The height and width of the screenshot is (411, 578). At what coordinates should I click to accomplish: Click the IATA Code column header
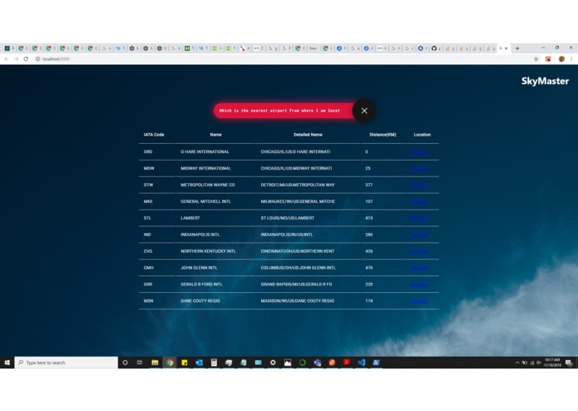click(154, 135)
